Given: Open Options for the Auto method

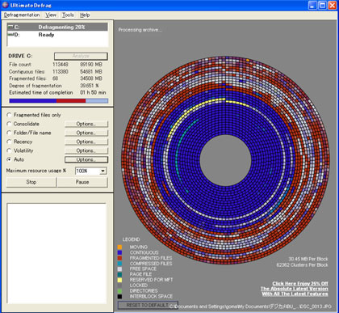Looking at the screenshot, I should click(x=86, y=159).
